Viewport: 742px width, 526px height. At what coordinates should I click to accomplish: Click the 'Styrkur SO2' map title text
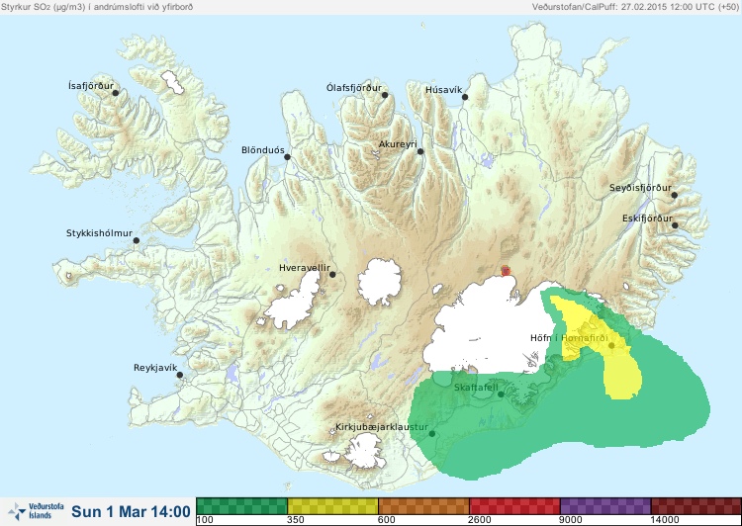pyautogui.click(x=97, y=7)
